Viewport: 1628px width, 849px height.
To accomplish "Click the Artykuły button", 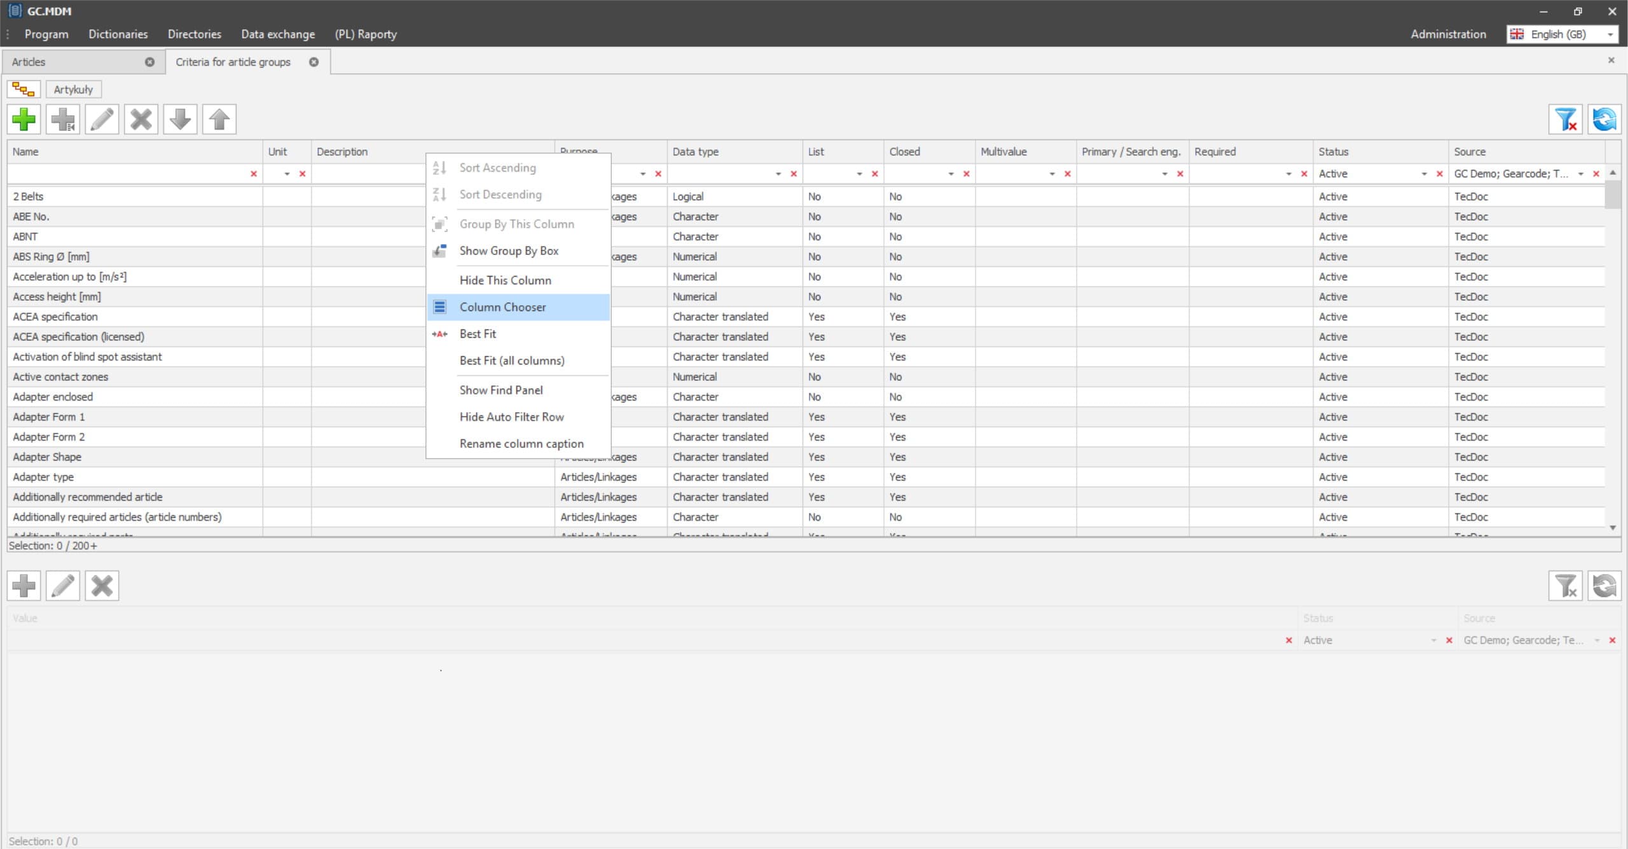I will (x=73, y=90).
